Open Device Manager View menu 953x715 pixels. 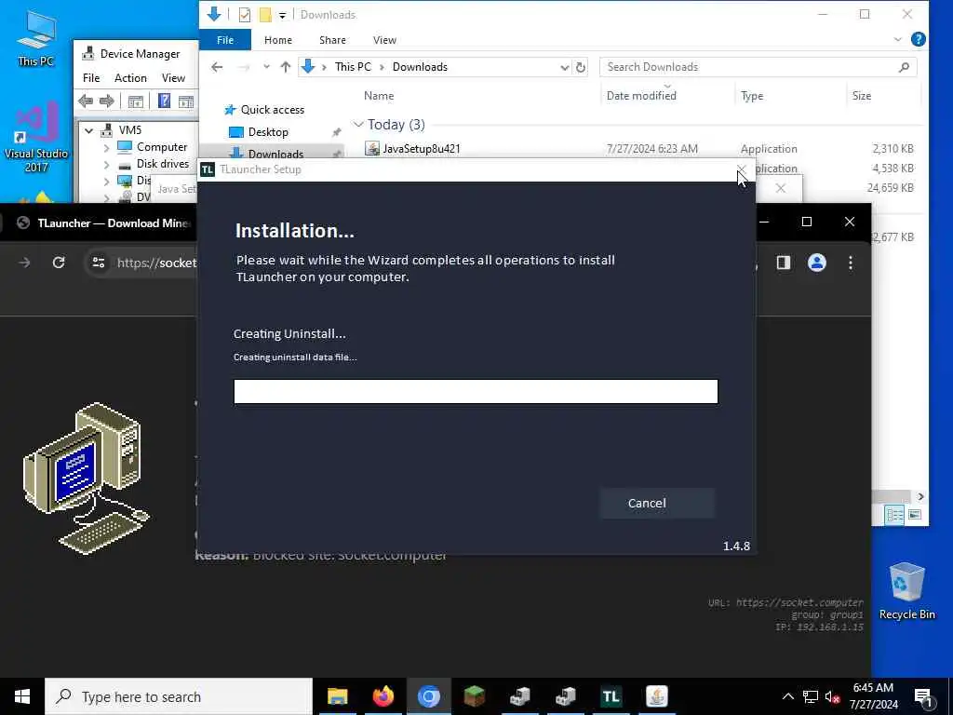tap(173, 78)
